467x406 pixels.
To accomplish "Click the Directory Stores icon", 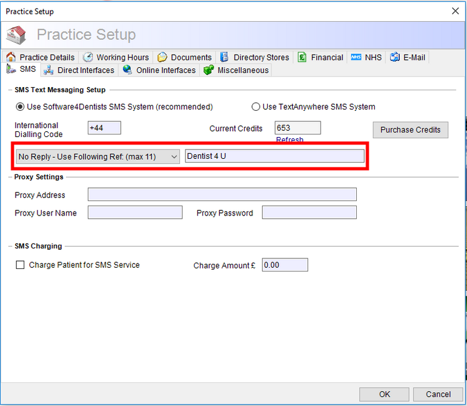I will coord(224,57).
